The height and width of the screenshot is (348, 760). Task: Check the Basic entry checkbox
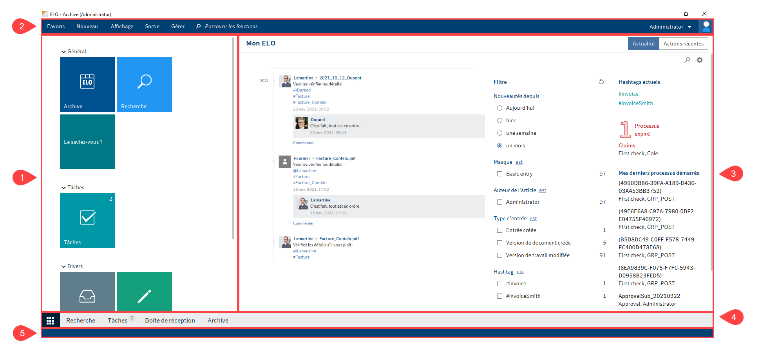pos(499,174)
